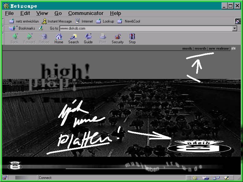Click the Reload toolbar icon
Screen dimensions: 243x182
point(44,38)
